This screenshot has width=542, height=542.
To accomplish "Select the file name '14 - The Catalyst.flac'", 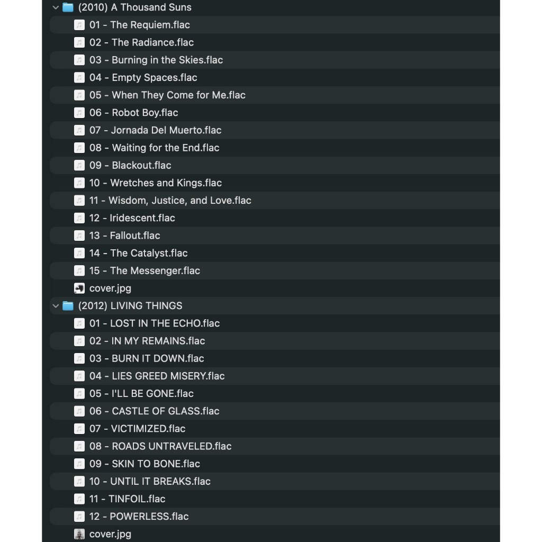I will 138,253.
